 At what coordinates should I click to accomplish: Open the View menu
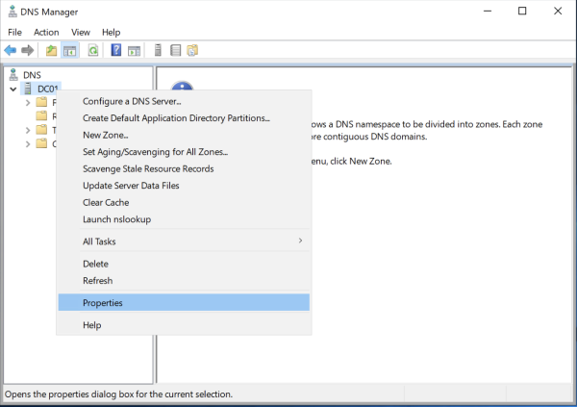80,32
